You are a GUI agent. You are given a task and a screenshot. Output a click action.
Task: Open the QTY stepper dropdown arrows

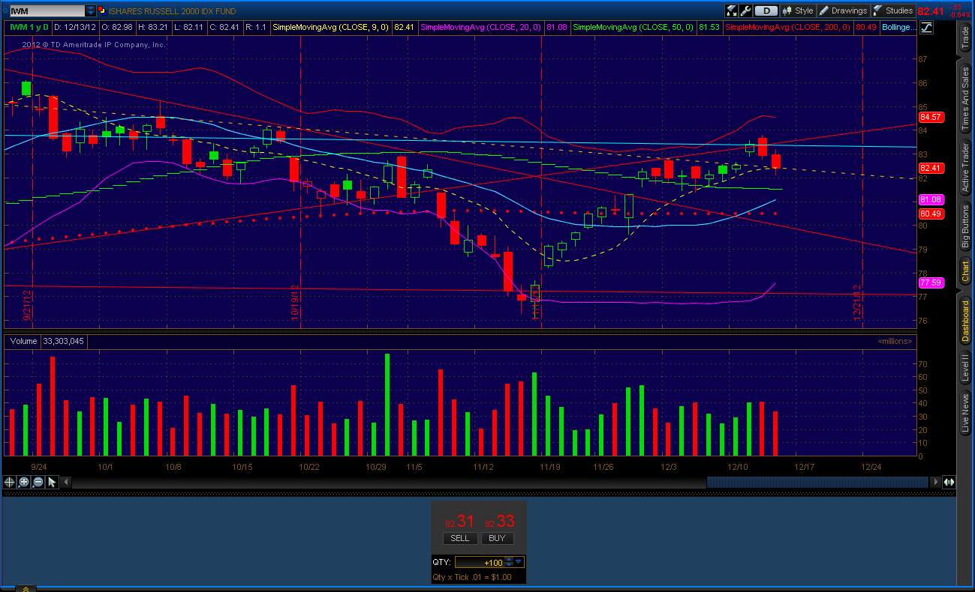507,561
